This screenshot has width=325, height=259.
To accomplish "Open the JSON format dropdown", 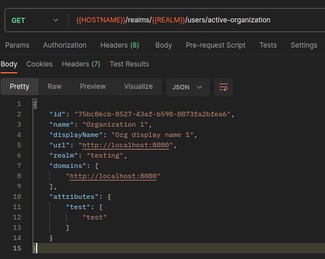I will click(188, 87).
